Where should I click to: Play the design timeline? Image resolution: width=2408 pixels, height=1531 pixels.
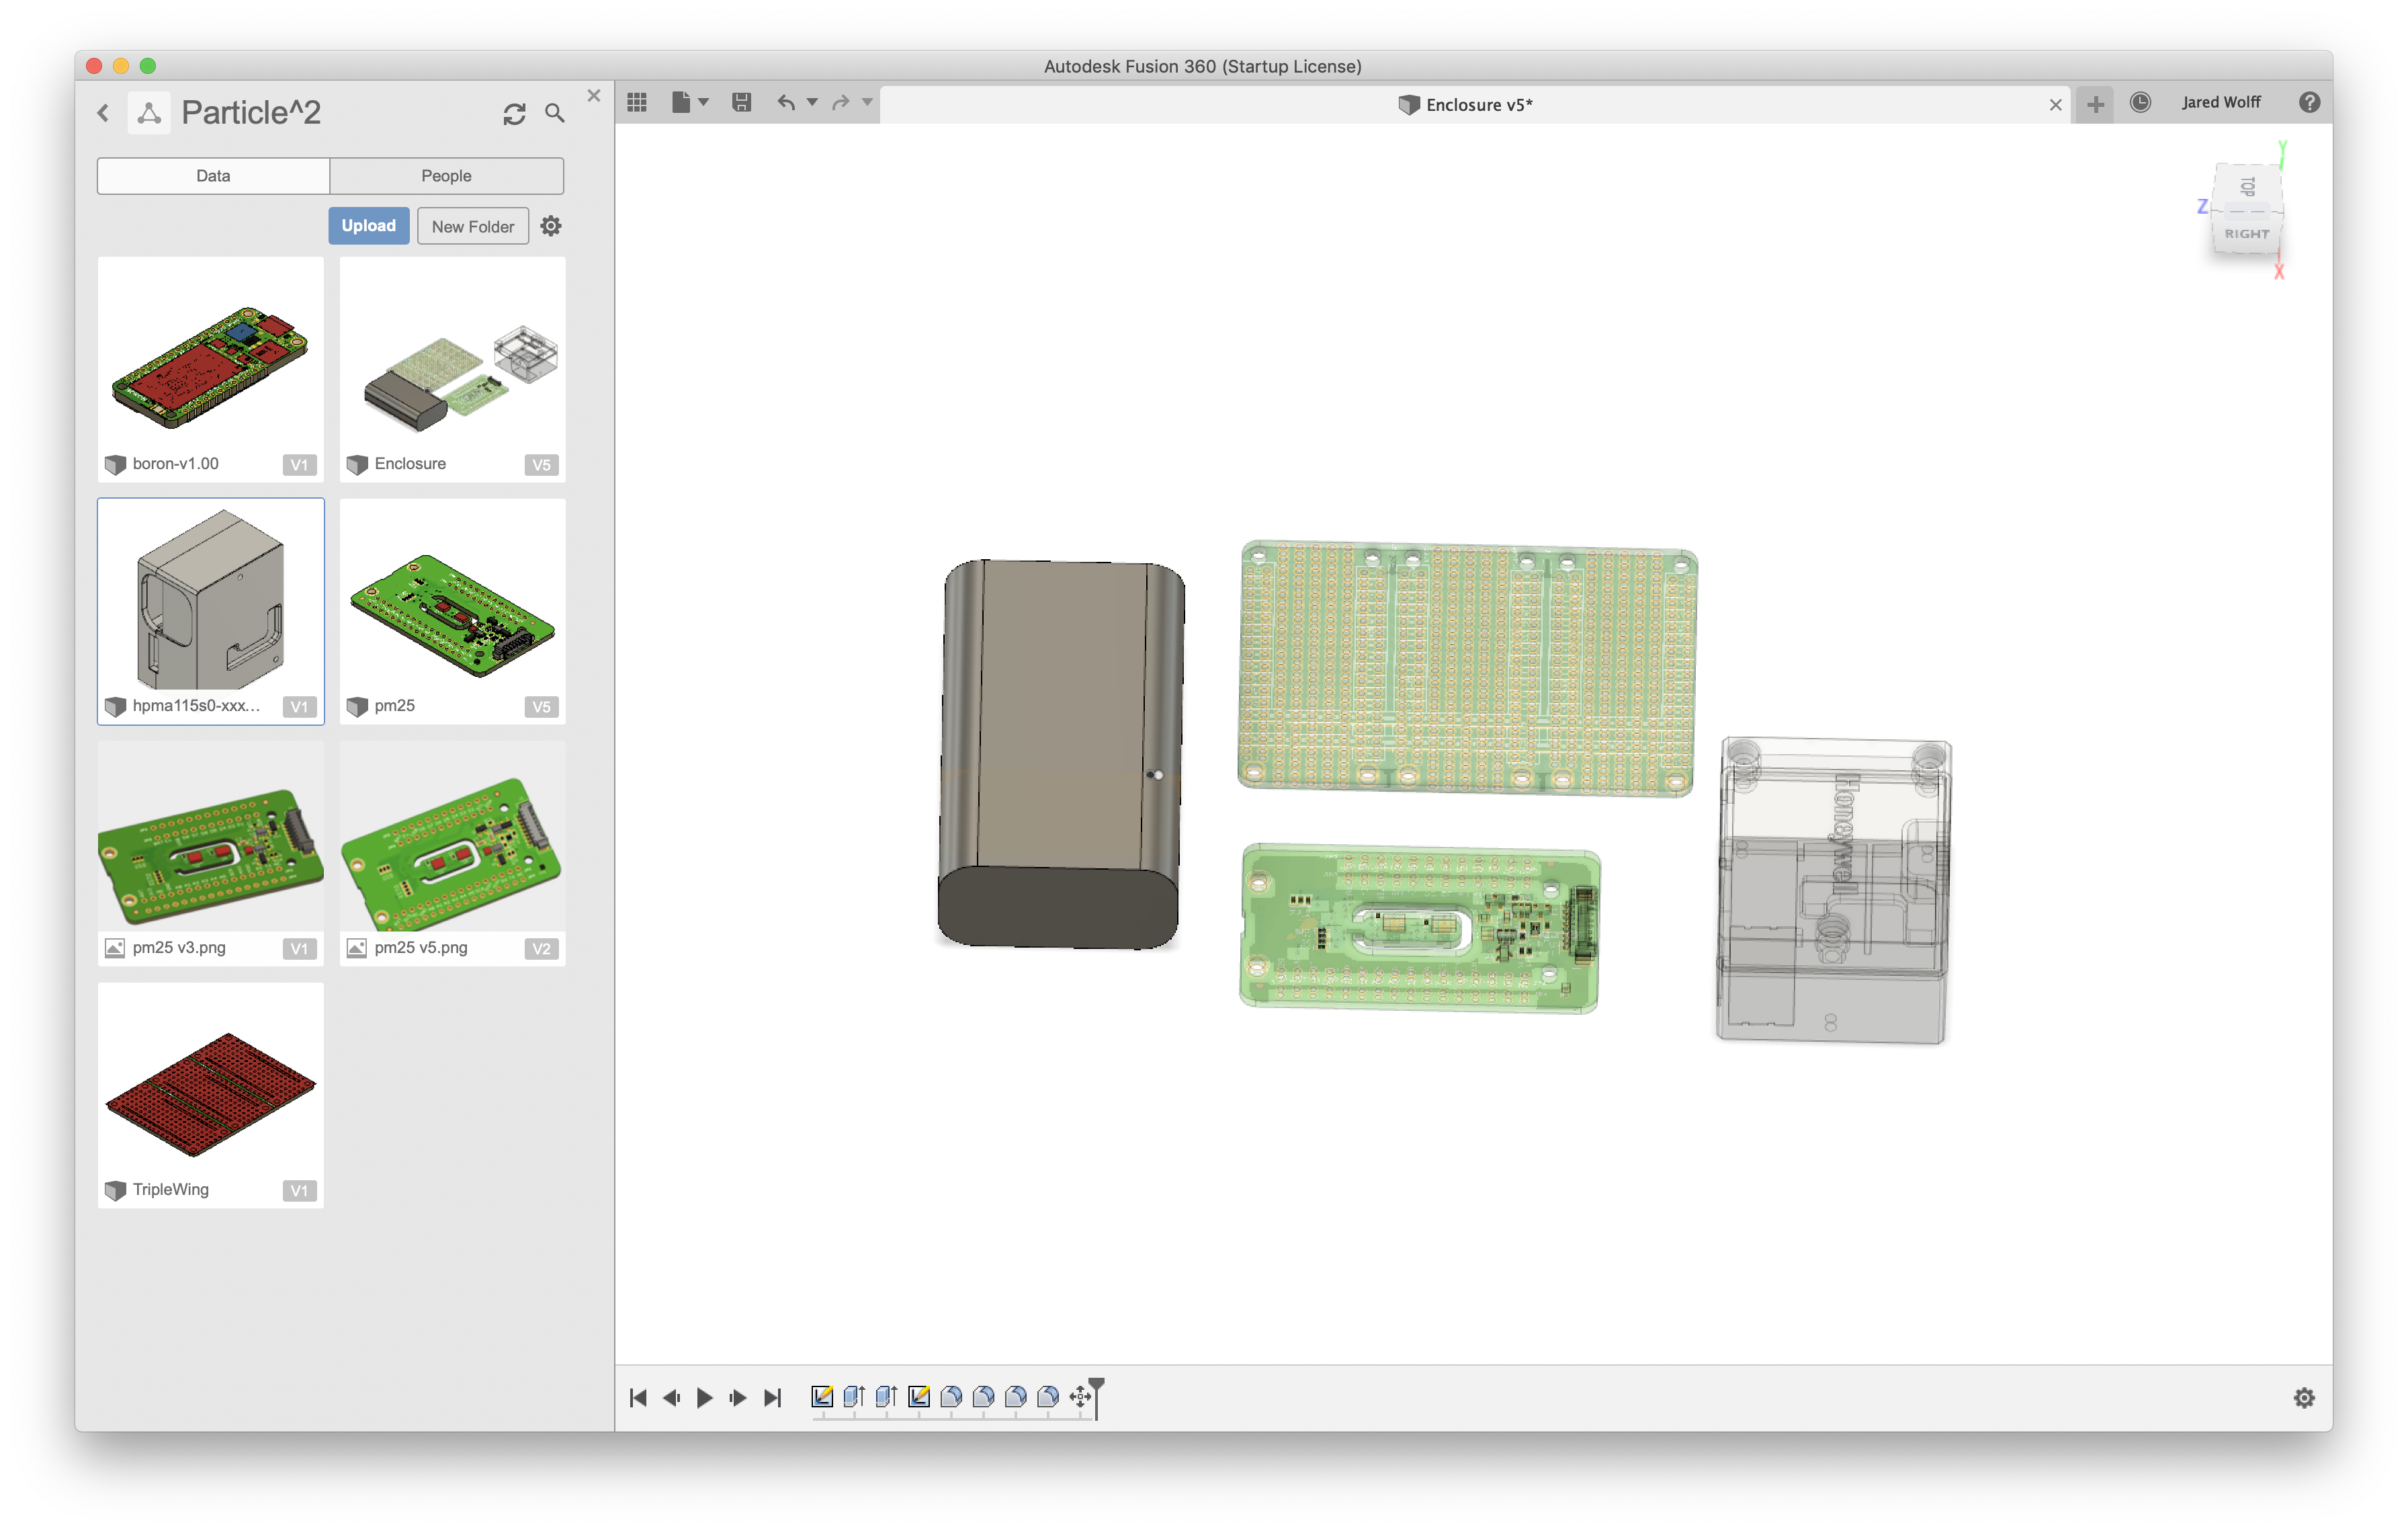[704, 1398]
